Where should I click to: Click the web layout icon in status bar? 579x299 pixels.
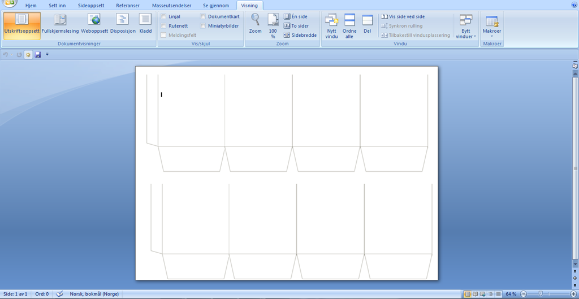tap(483, 294)
